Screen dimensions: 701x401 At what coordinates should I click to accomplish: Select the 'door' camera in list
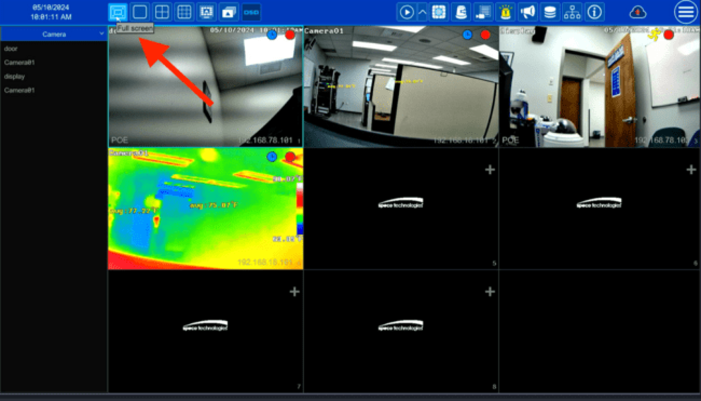tap(11, 49)
